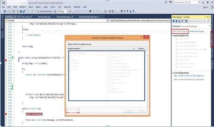This screenshot has width=214, height=127.
Task: Open the DEBUG menu
Action: (x=38, y=7)
